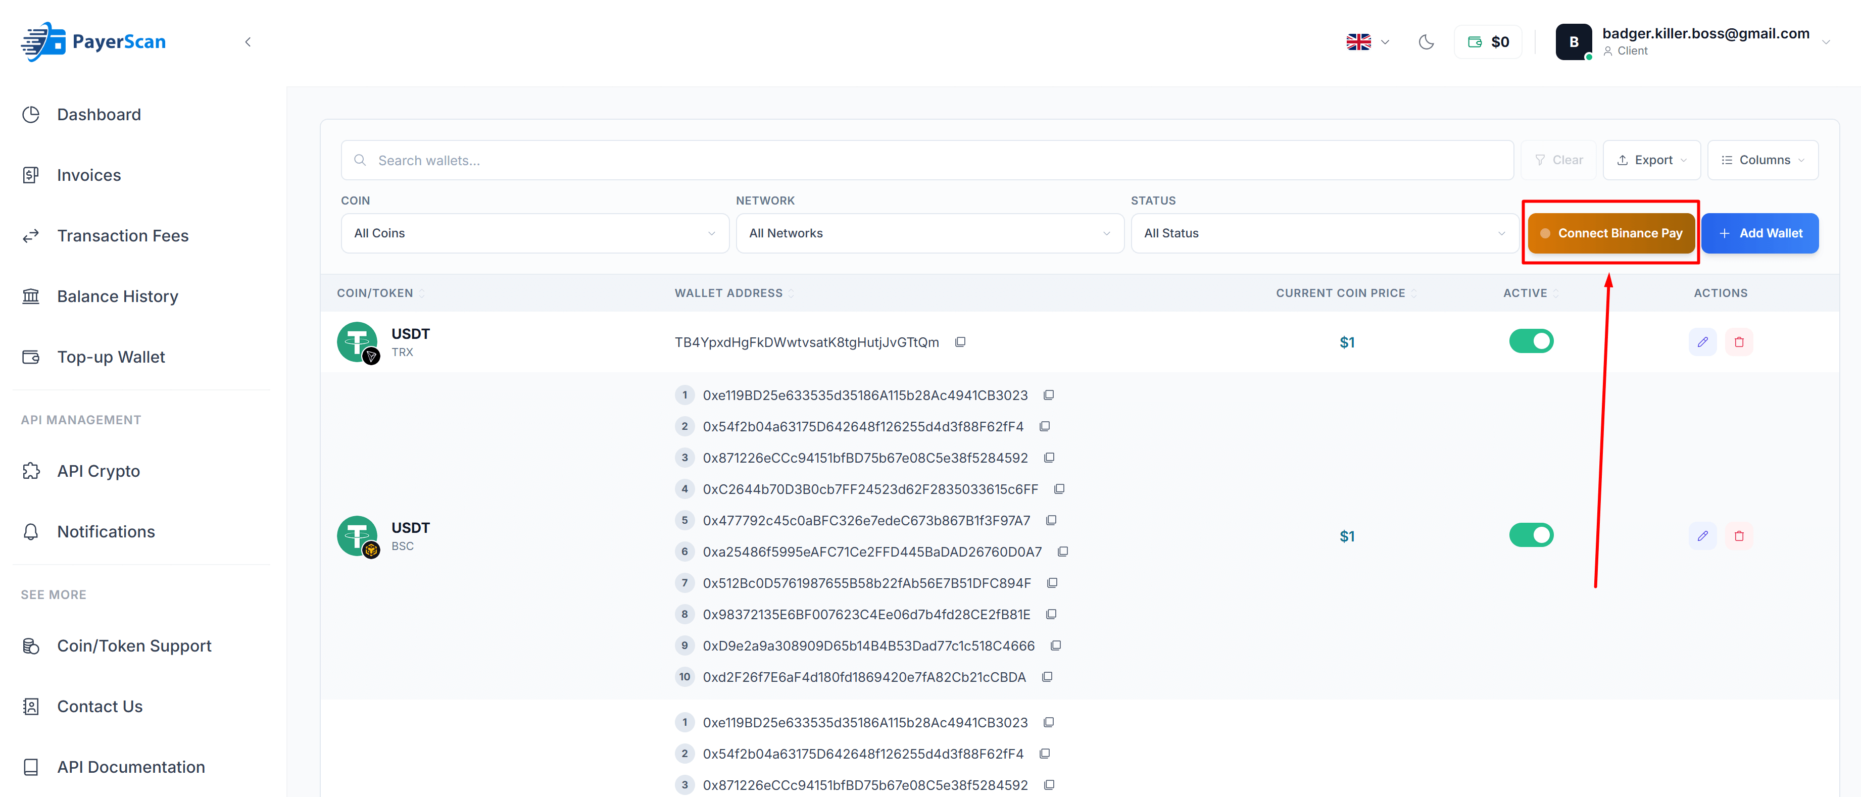
Task: Open Notifications panel
Action: point(106,532)
